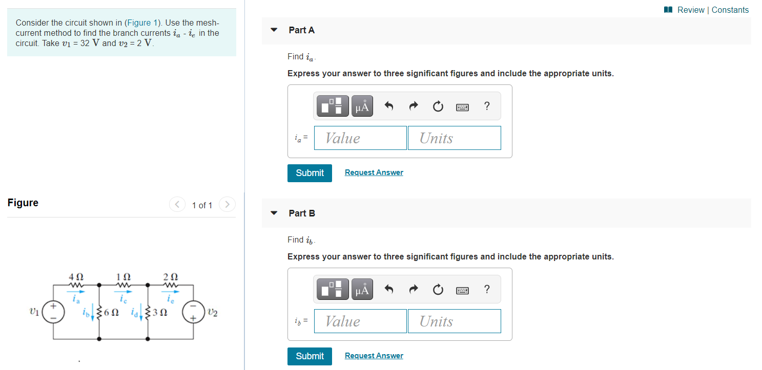Click the redo arrow in Part A toolbar
Screen dimensions: 762x370
click(413, 106)
